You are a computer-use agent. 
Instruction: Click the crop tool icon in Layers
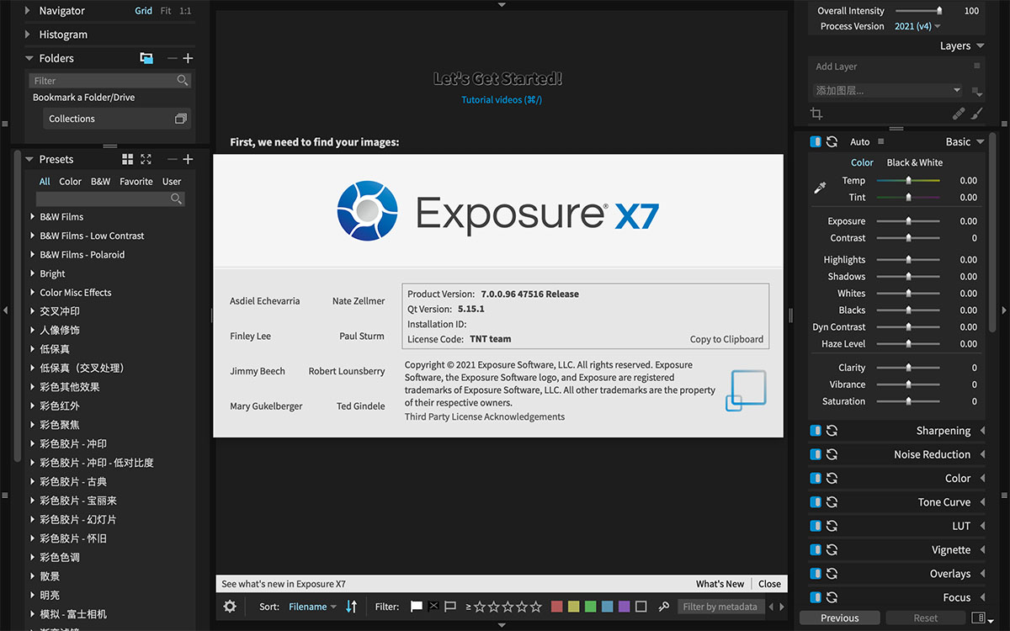pyautogui.click(x=816, y=113)
